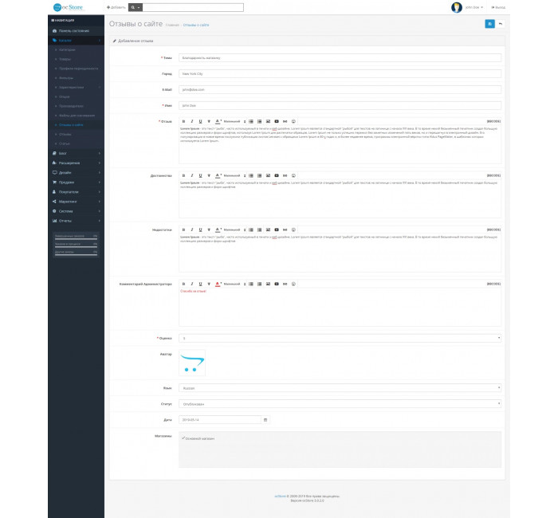Open font size dropdown in Отзыв editor

234,121
